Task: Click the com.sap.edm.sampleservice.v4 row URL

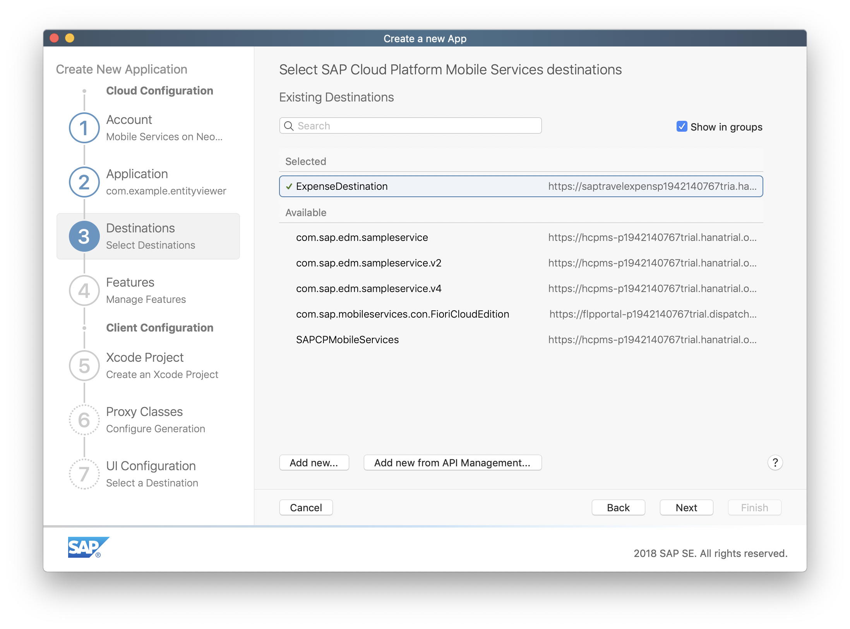Action: 653,289
